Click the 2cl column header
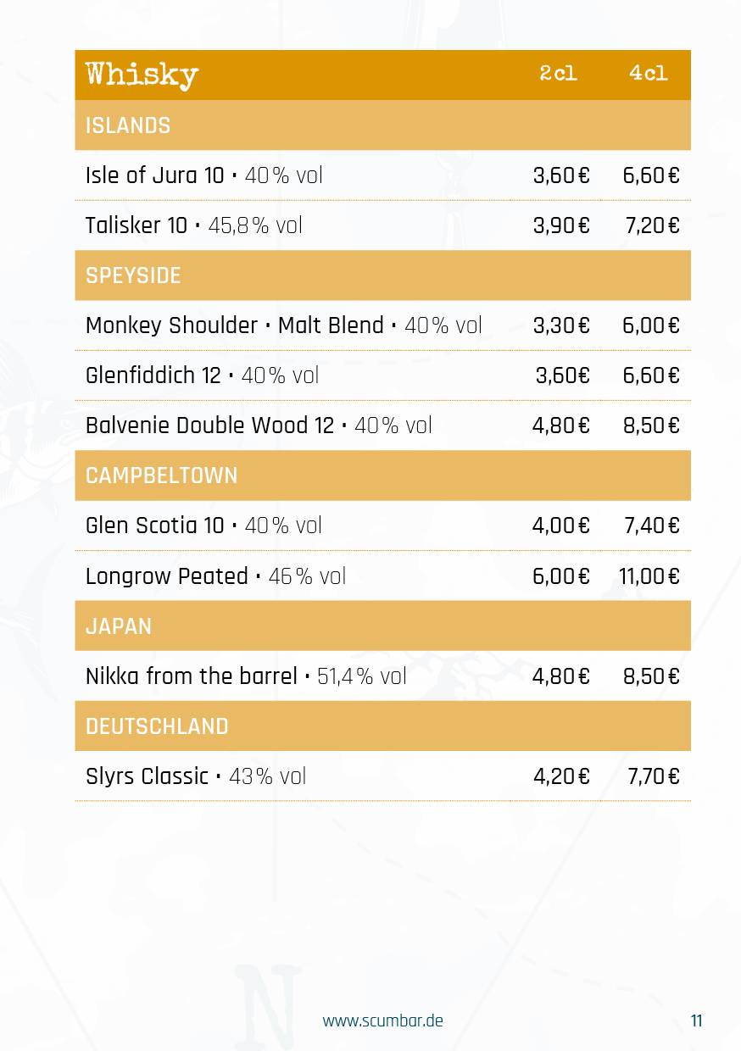Viewport: 741px width, 1051px height. click(558, 74)
